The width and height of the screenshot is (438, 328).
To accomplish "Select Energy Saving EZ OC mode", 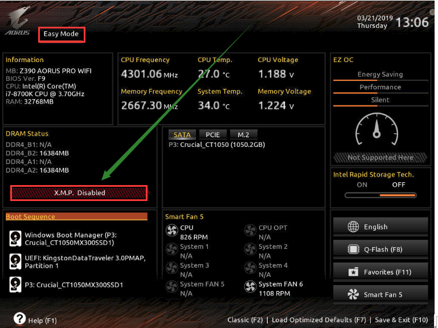I will 380,75.
